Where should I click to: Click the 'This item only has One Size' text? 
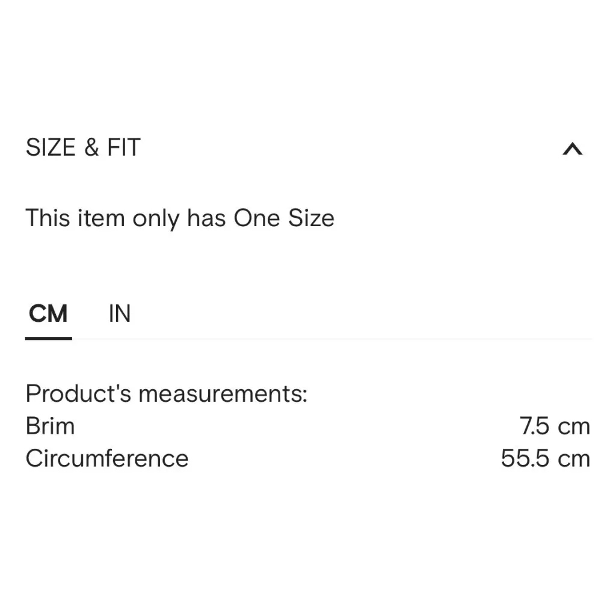coord(179,218)
